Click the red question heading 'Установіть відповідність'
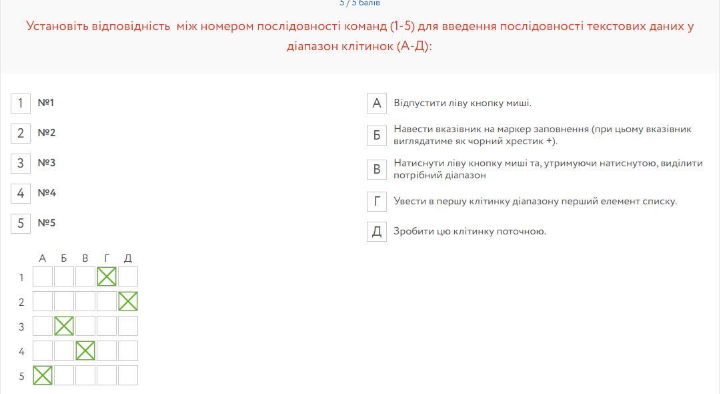The image size is (721, 394). 98,26
